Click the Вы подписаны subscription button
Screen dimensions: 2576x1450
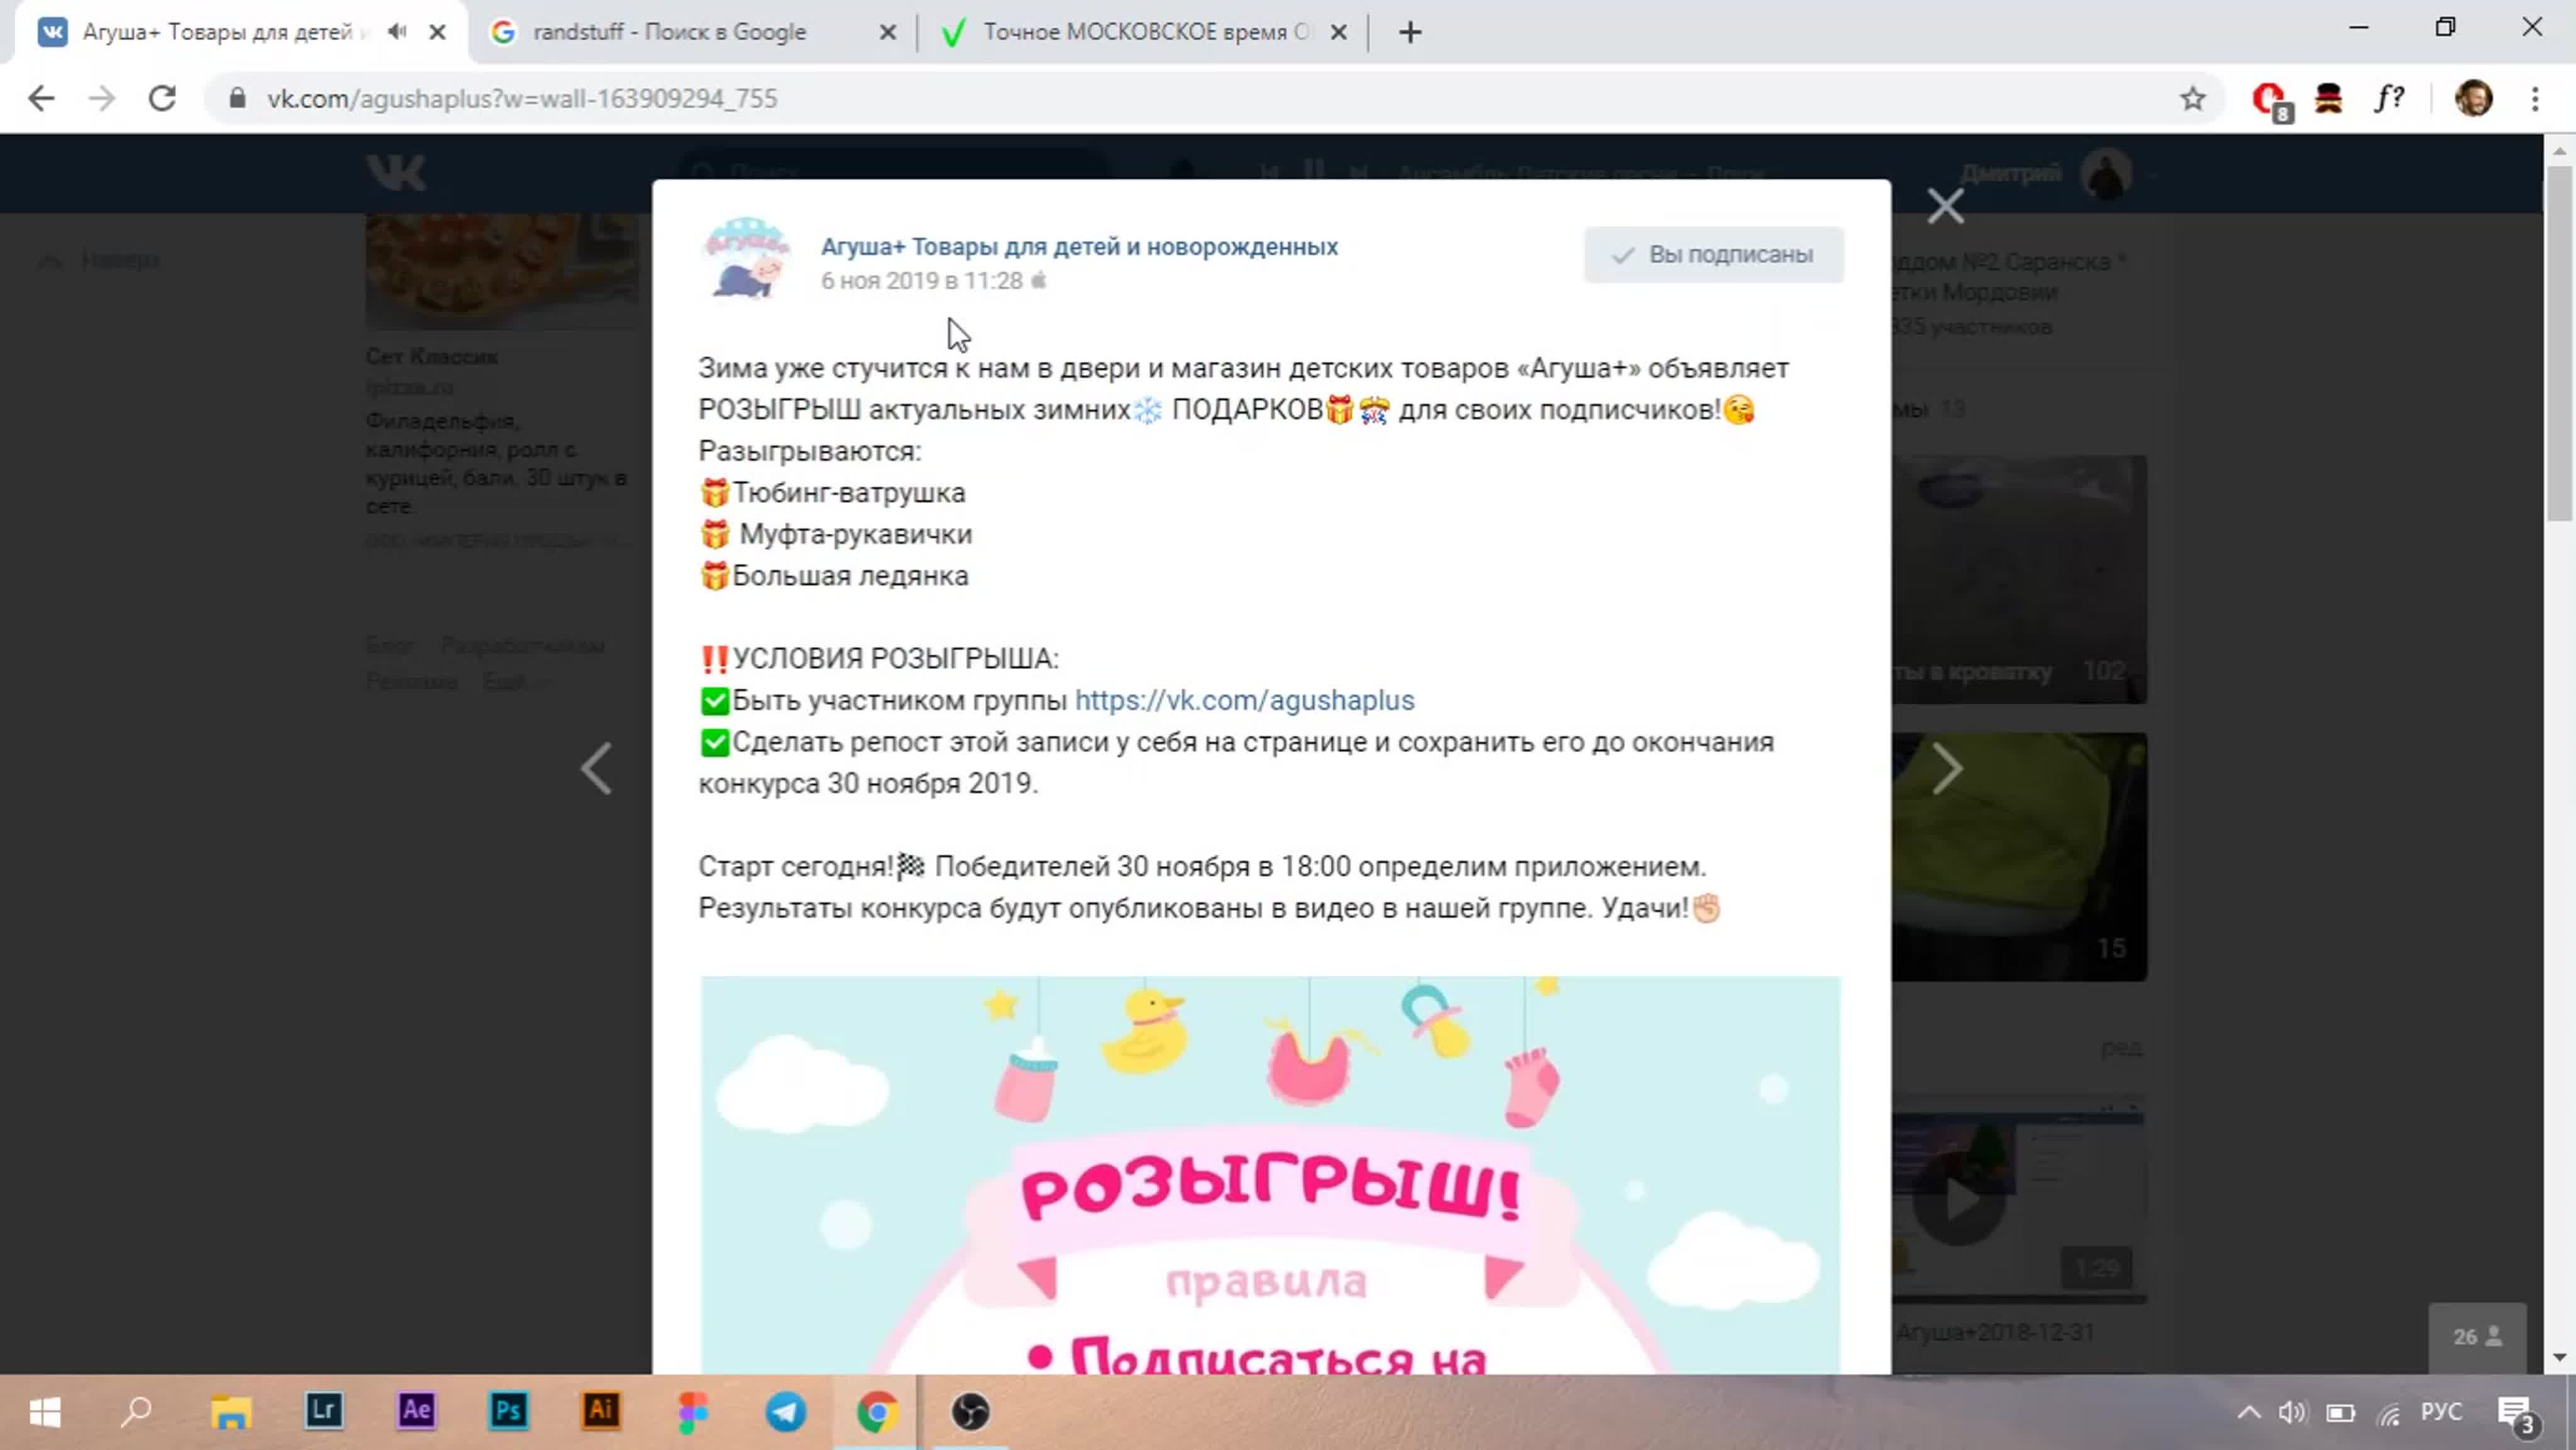click(1713, 254)
